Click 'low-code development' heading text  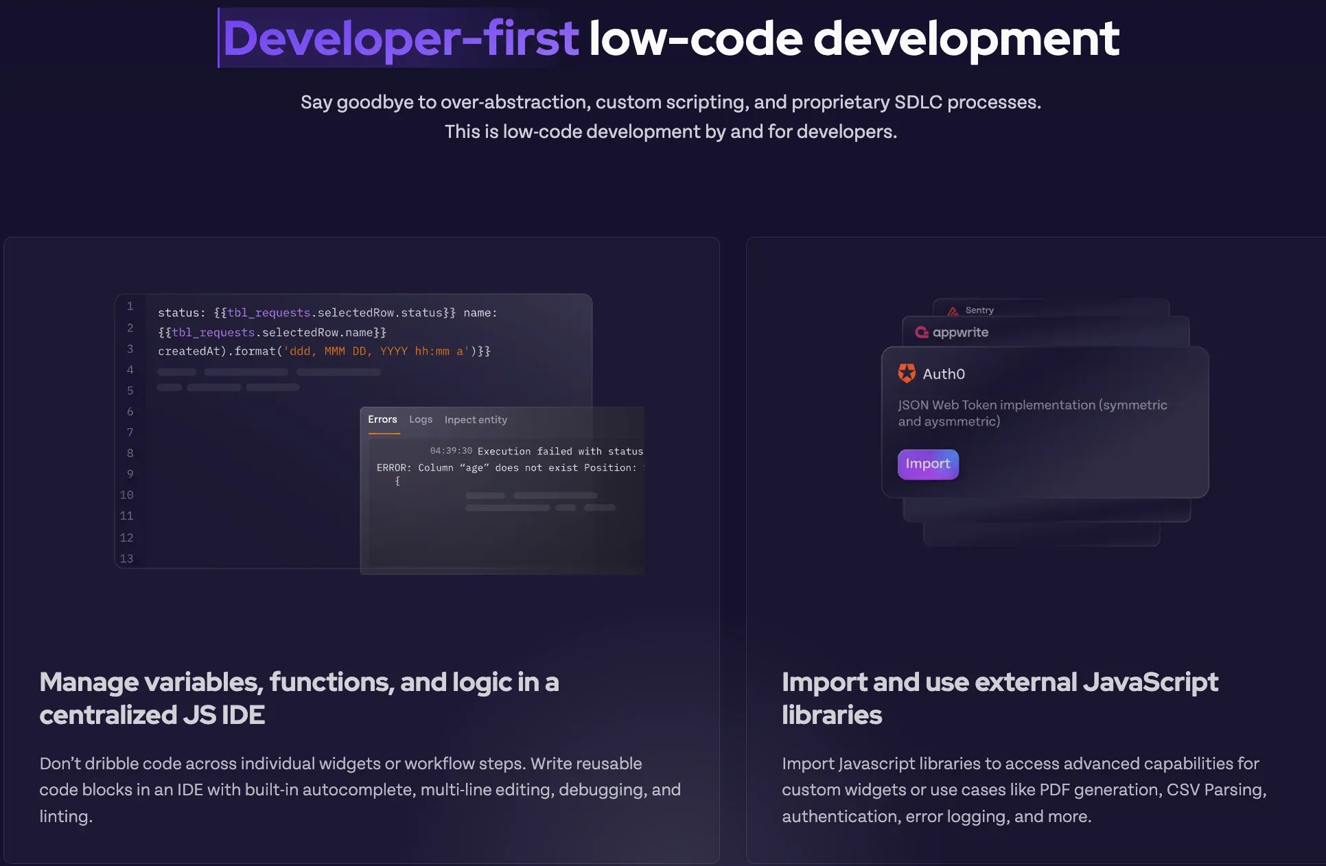coord(854,38)
